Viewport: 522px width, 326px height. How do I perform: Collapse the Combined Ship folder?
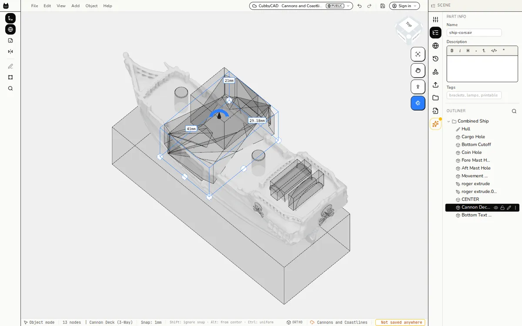pos(448,121)
